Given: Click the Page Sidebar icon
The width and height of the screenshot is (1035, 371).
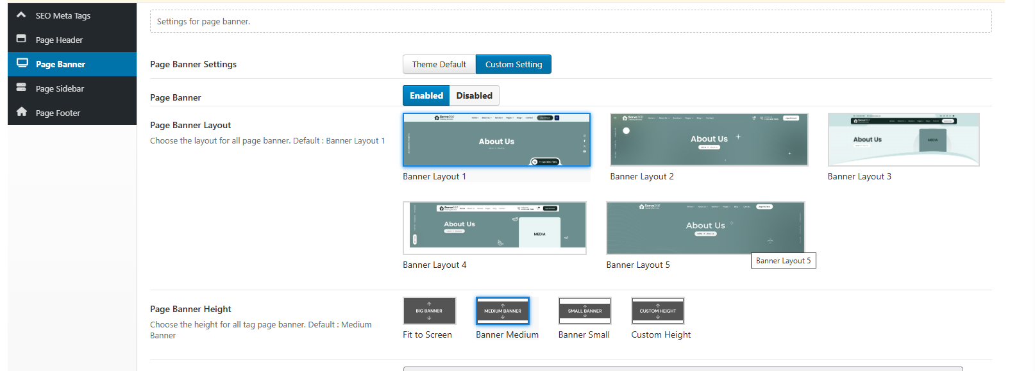Looking at the screenshot, I should [x=21, y=88].
